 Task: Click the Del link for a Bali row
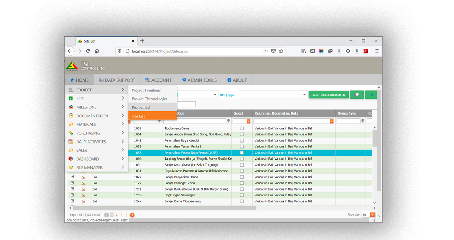click(84, 177)
